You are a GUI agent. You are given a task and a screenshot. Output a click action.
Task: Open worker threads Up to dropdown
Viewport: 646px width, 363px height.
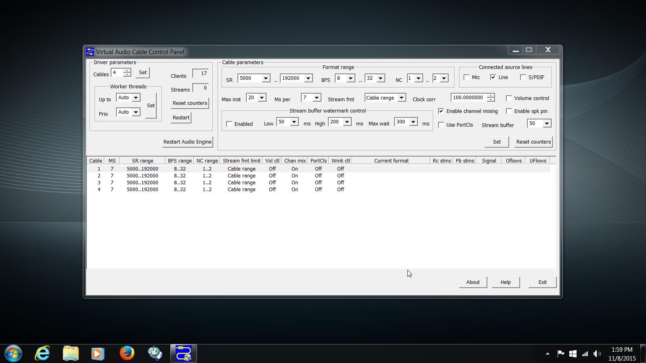(136, 98)
